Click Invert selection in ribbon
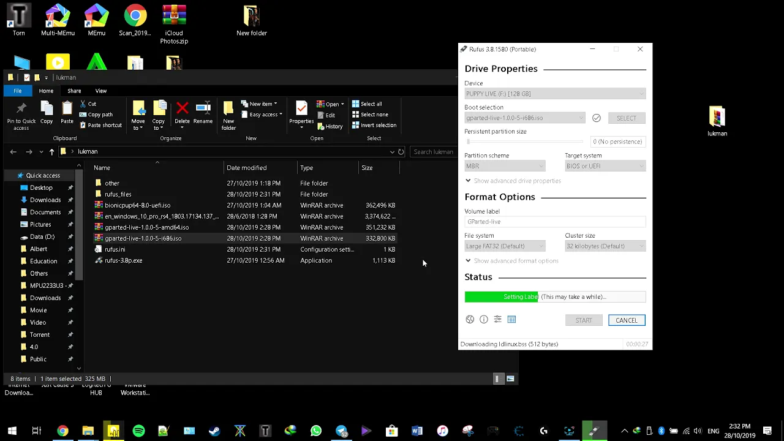The height and width of the screenshot is (441, 784). click(x=374, y=125)
